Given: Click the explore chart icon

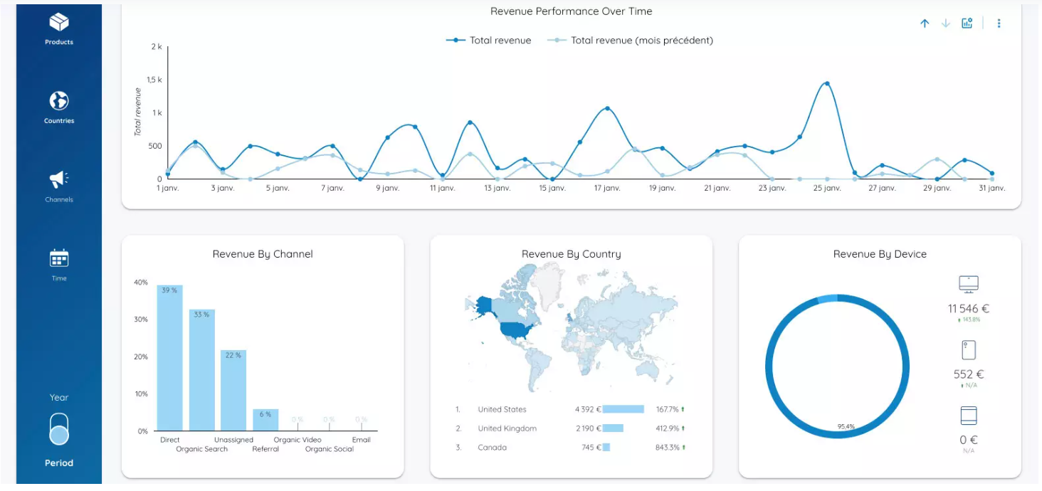Looking at the screenshot, I should pyautogui.click(x=967, y=23).
